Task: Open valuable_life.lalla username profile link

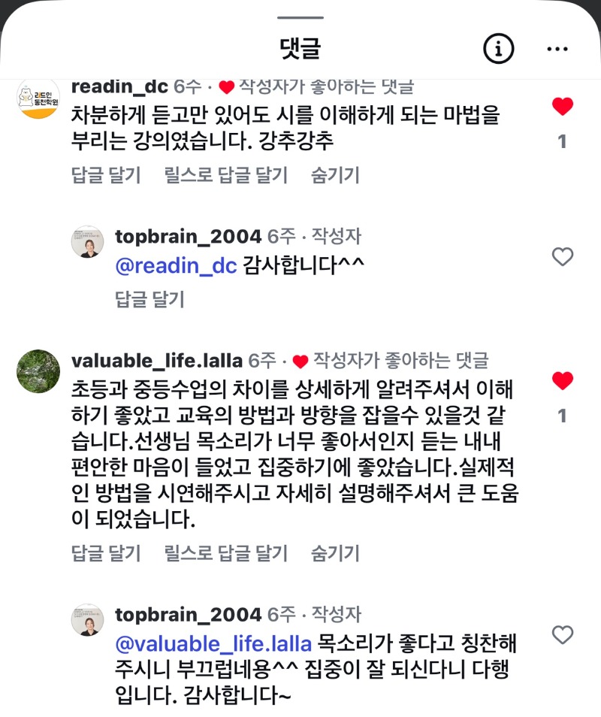Action: click(x=156, y=361)
